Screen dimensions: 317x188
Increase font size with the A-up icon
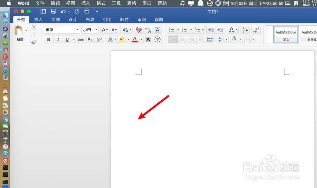(x=105, y=30)
